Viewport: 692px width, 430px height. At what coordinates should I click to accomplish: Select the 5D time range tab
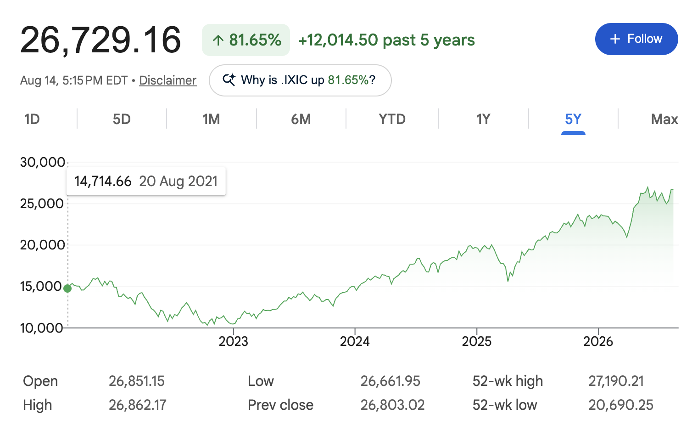[x=122, y=119]
